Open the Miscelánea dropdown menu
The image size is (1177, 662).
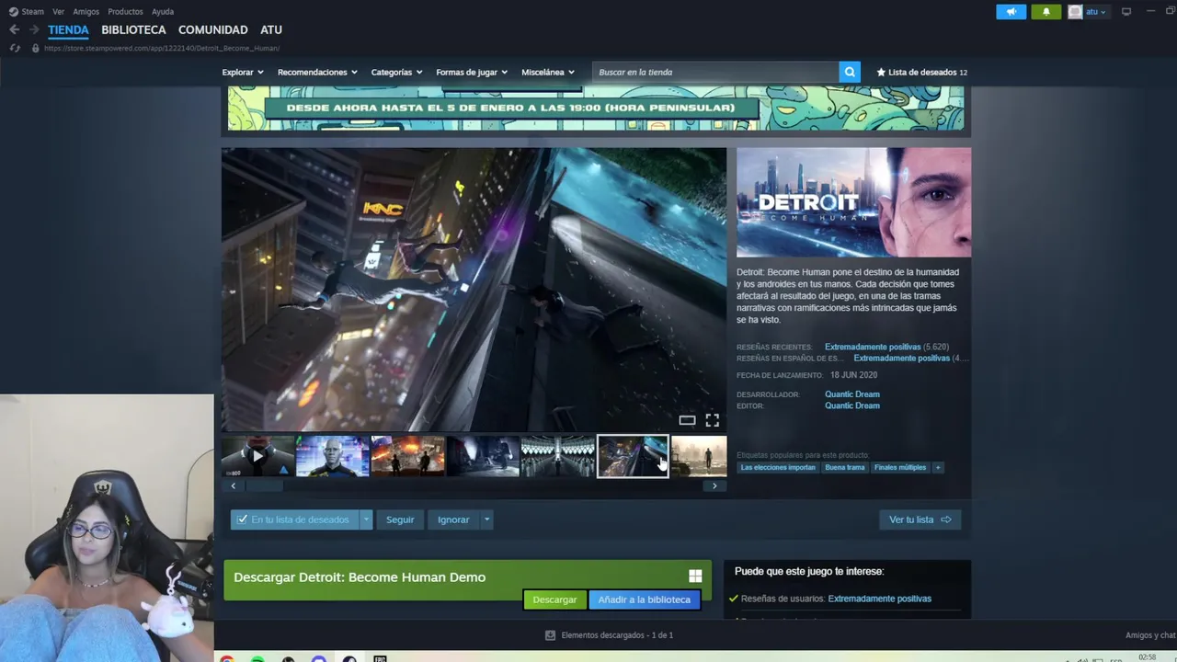click(x=548, y=72)
